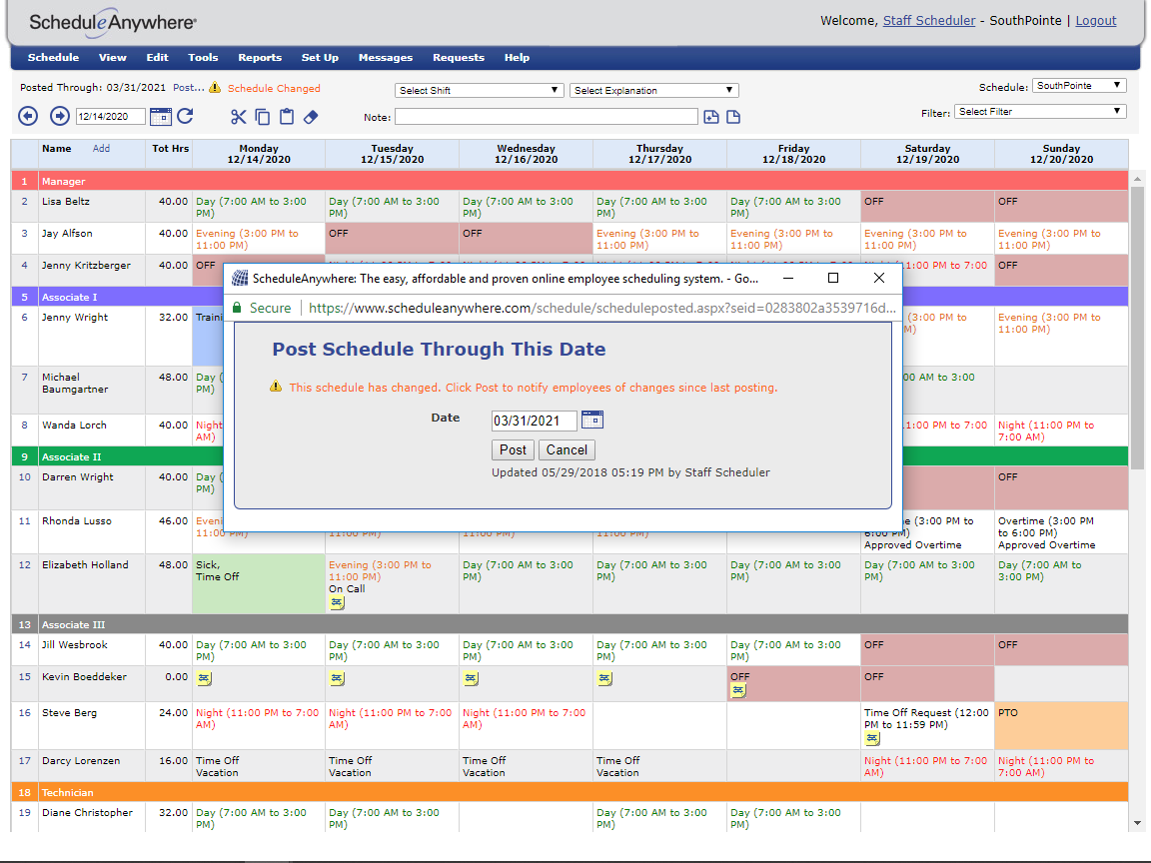Open the Messages menu
Screen dimensions: 1151x863
pyautogui.click(x=386, y=57)
